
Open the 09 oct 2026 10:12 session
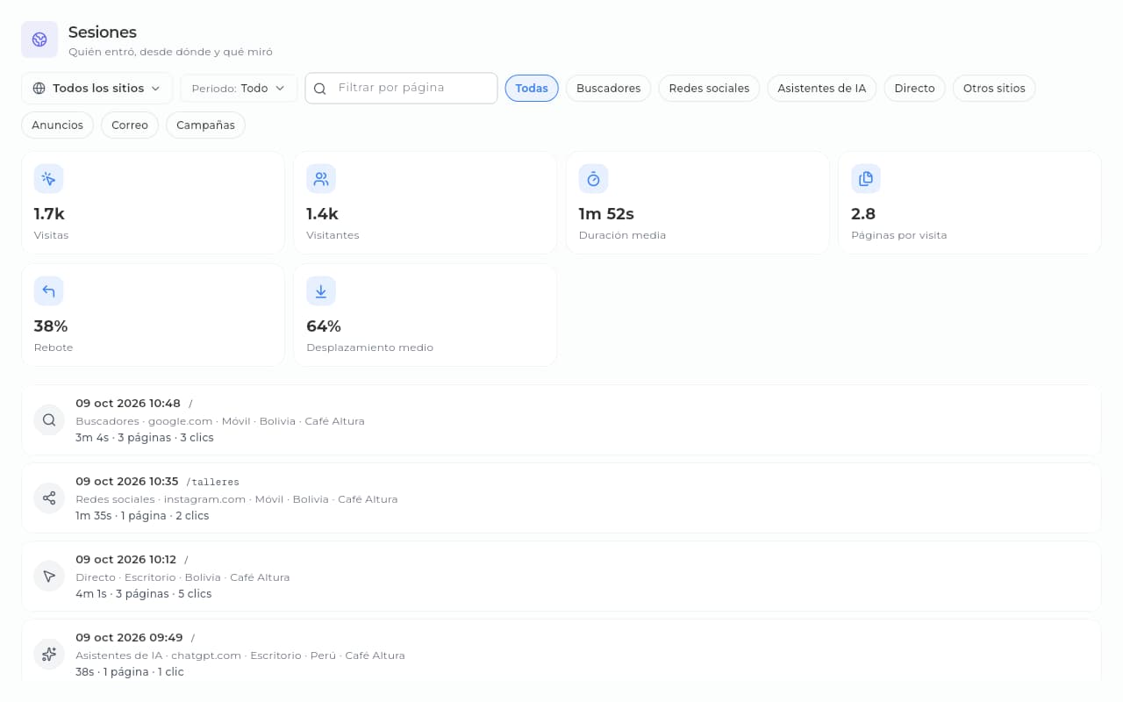tap(561, 577)
